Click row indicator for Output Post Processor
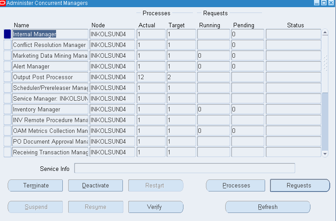This screenshot has height=221, width=336. click(7, 77)
